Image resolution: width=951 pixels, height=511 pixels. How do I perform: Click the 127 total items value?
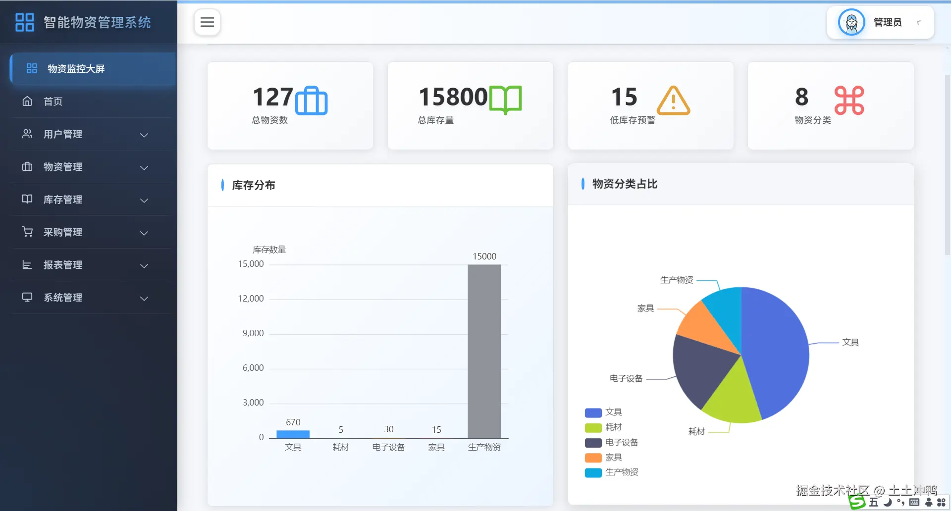pyautogui.click(x=273, y=97)
